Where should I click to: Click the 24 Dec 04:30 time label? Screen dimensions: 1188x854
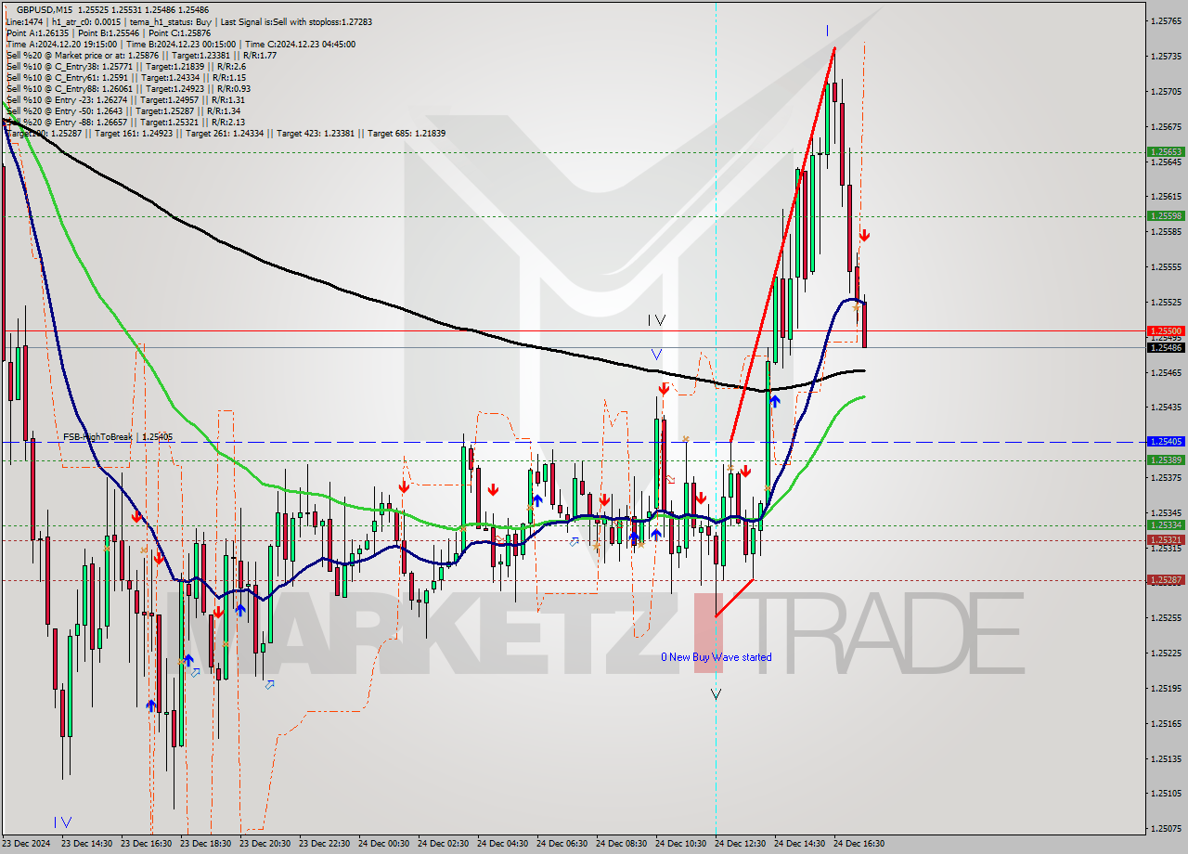502,844
